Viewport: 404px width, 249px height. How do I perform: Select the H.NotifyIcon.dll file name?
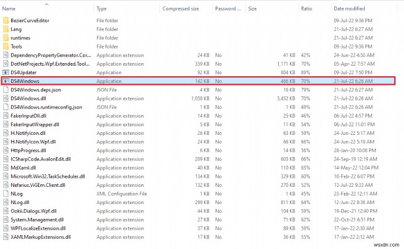pos(28,133)
